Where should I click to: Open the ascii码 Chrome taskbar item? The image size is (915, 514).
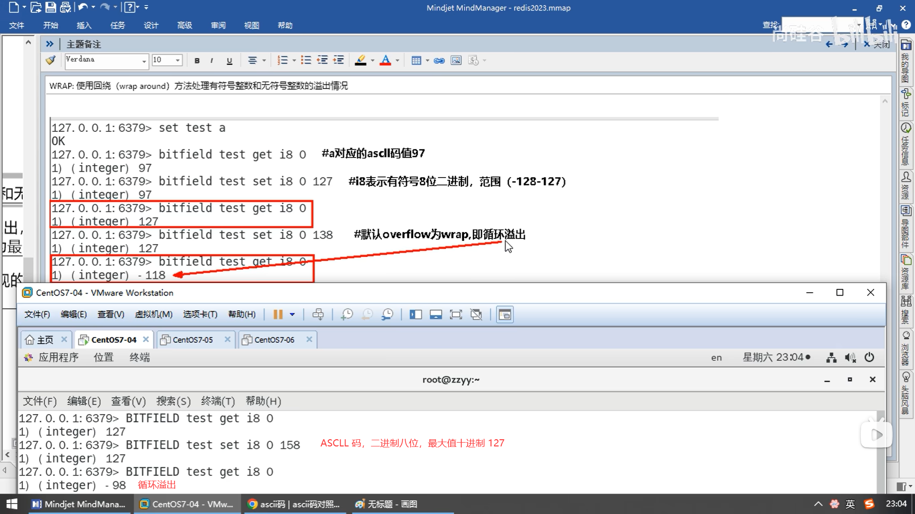[294, 504]
